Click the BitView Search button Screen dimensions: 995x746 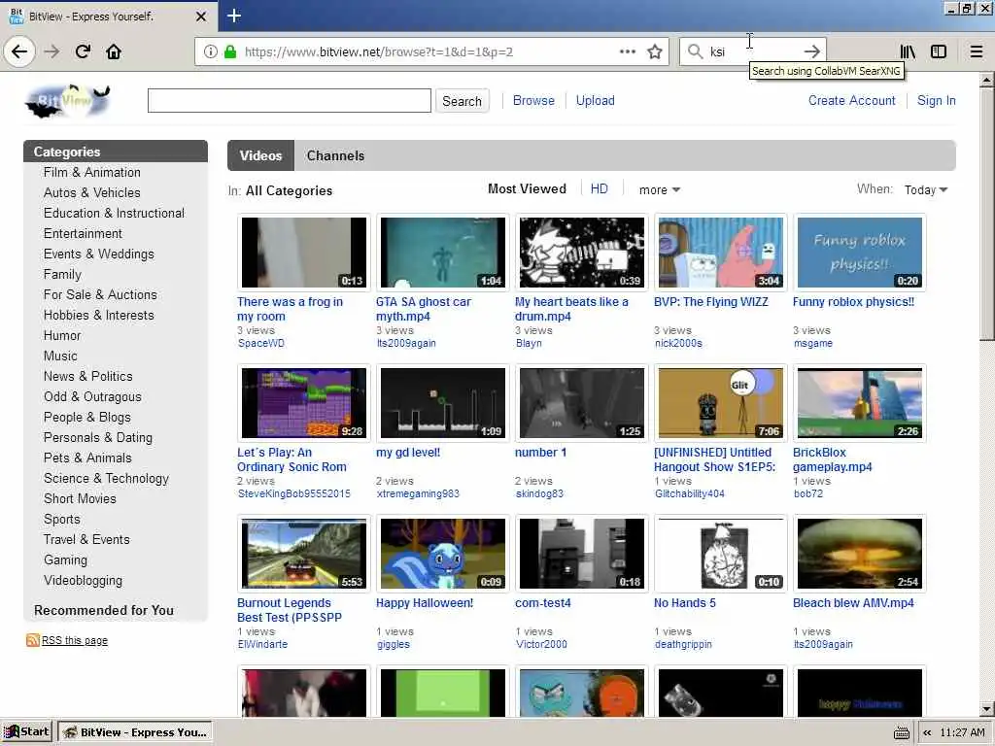[x=462, y=101]
